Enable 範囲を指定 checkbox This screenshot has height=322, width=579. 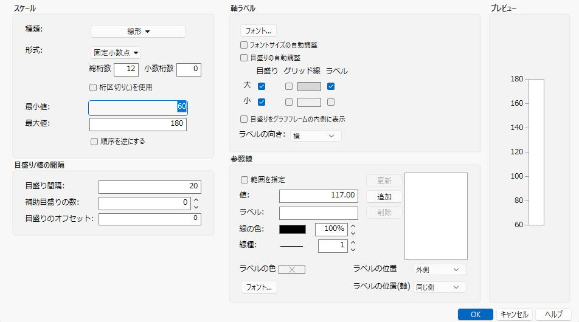point(244,180)
